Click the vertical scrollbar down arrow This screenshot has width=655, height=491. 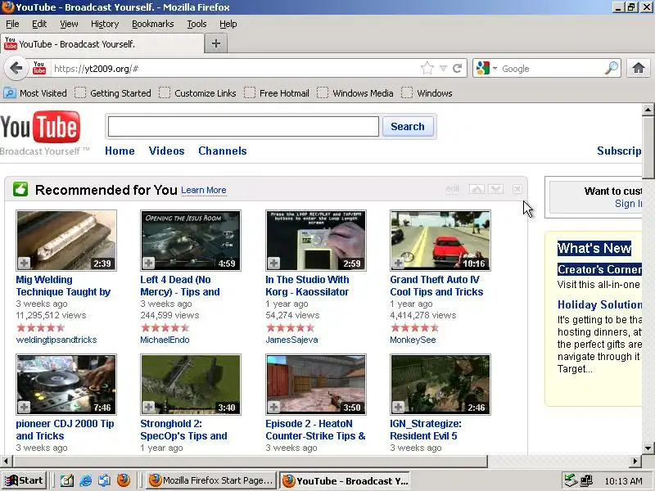point(648,448)
